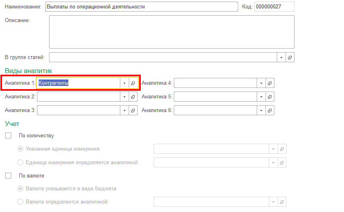Click the open icon for В группе статей
This screenshot has height=212, width=344.
click(x=290, y=57)
